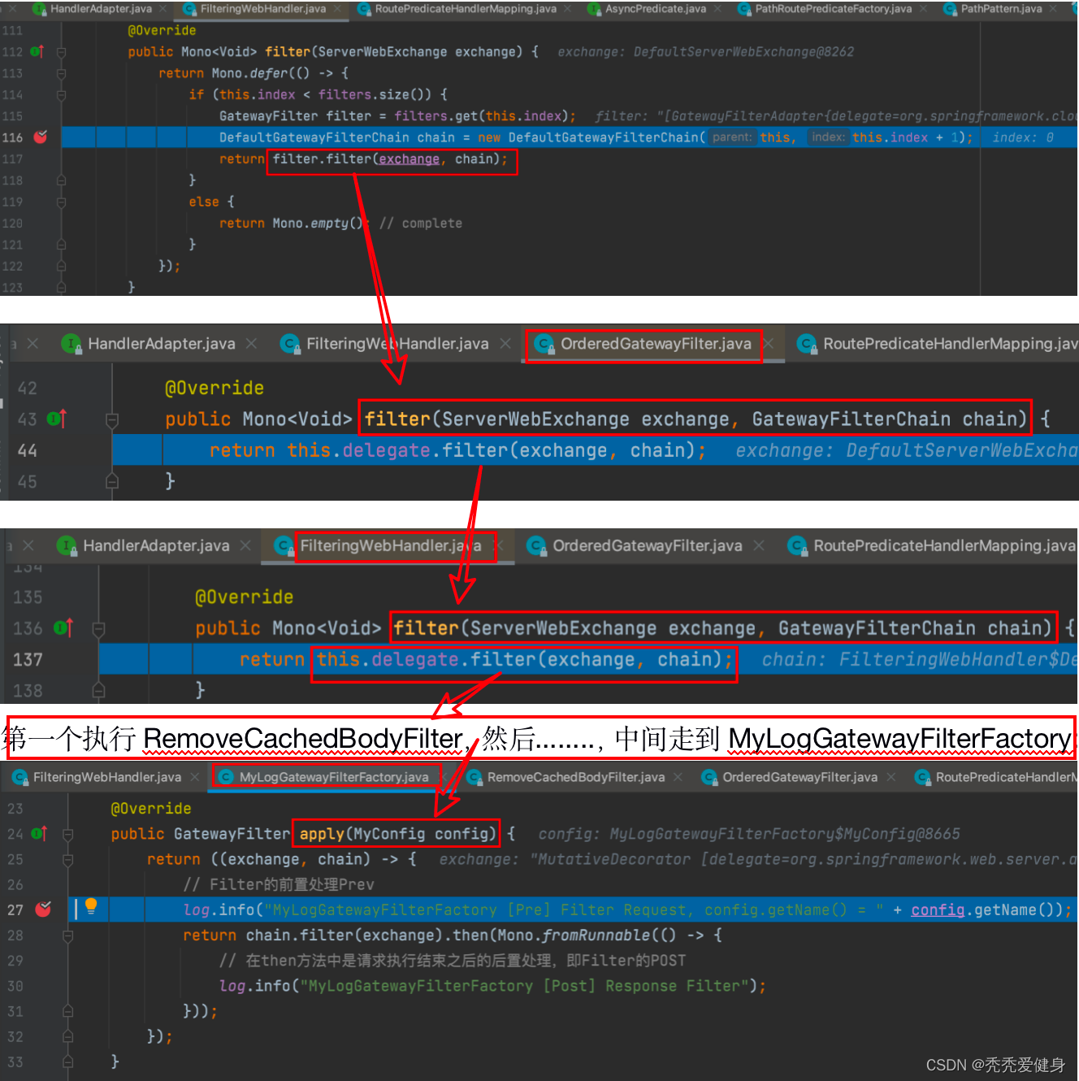Screen dimensions: 1079x1081
Task: Click line number 44 in the gutter
Action: click(x=27, y=450)
